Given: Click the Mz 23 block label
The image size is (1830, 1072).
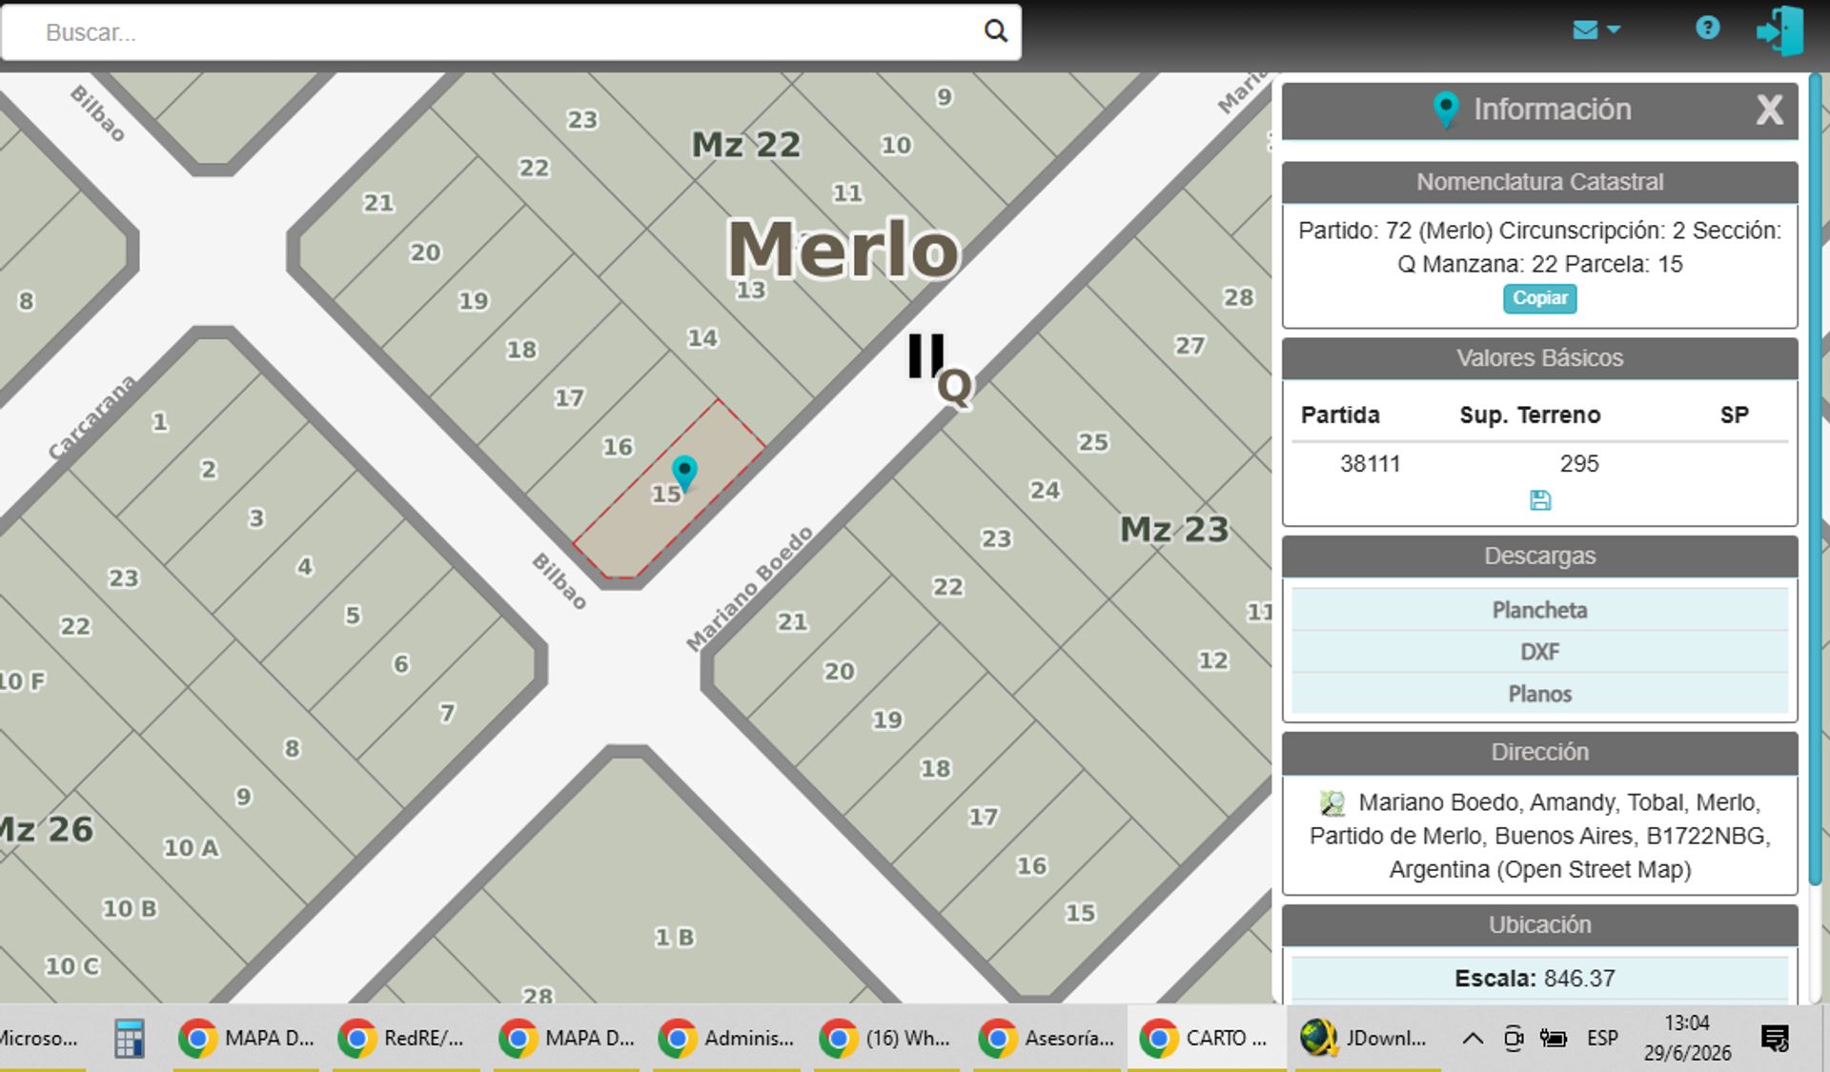Looking at the screenshot, I should [1174, 529].
